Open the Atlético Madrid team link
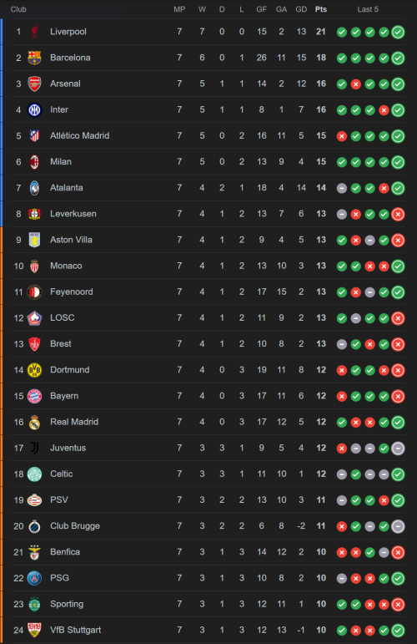Screen dimensions: 417x644 point(79,135)
